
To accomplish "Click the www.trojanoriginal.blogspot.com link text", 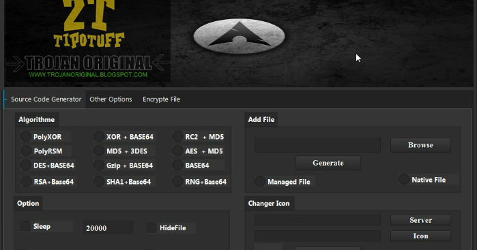I will tap(88, 74).
